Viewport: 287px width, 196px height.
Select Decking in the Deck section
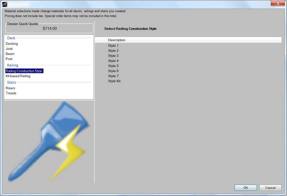click(12, 44)
